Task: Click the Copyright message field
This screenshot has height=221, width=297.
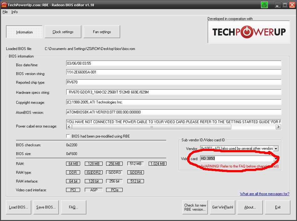Action: [x=174, y=102]
